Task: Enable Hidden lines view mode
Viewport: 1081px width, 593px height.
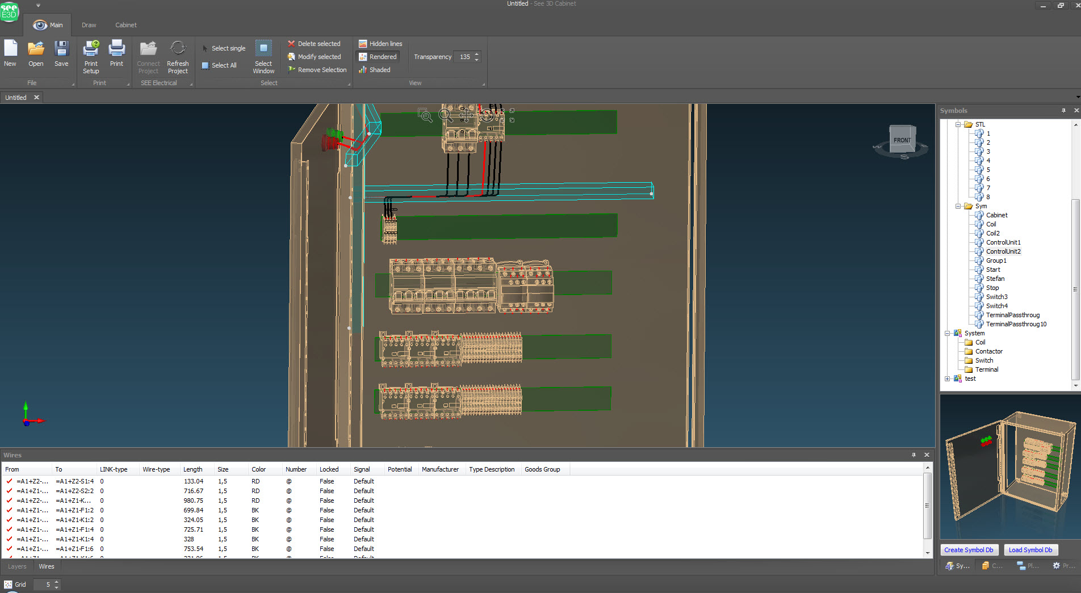Action: [380, 44]
